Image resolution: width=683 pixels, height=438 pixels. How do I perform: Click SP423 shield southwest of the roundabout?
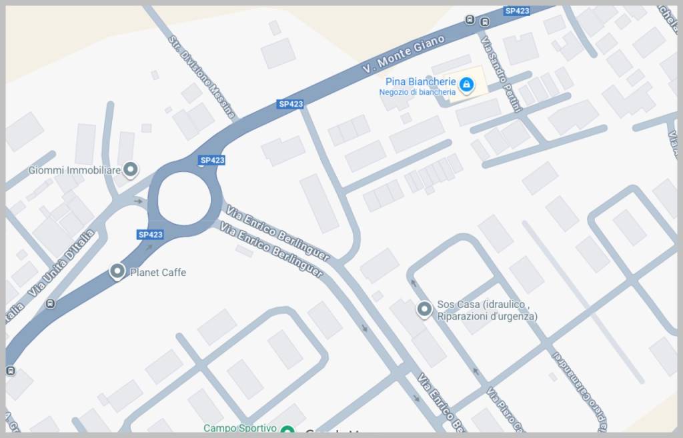(150, 235)
